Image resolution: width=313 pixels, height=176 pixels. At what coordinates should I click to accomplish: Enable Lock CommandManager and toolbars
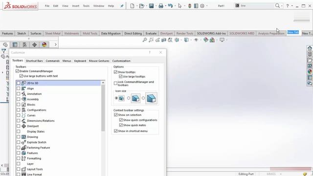pyautogui.click(x=115, y=84)
